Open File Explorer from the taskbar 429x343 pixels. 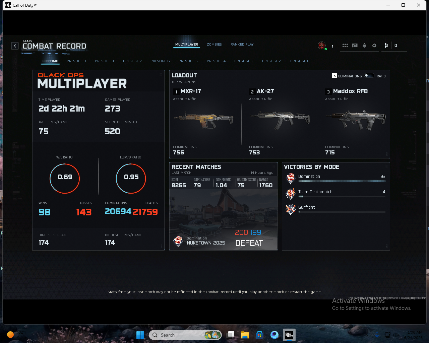245,335
